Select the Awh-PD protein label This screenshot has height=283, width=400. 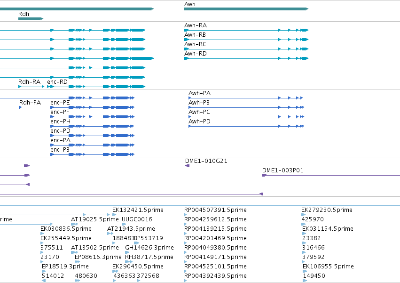[199, 121]
